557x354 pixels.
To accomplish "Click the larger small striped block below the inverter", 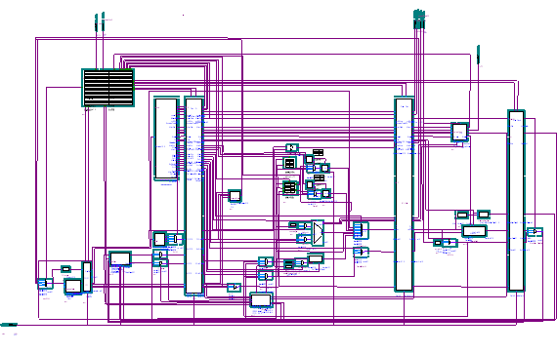I will (x=290, y=188).
